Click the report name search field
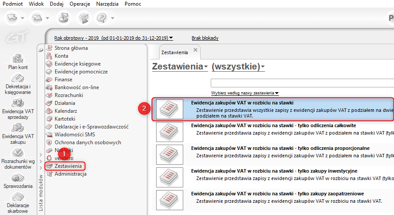The height and width of the screenshot is (215, 394). click(302, 83)
